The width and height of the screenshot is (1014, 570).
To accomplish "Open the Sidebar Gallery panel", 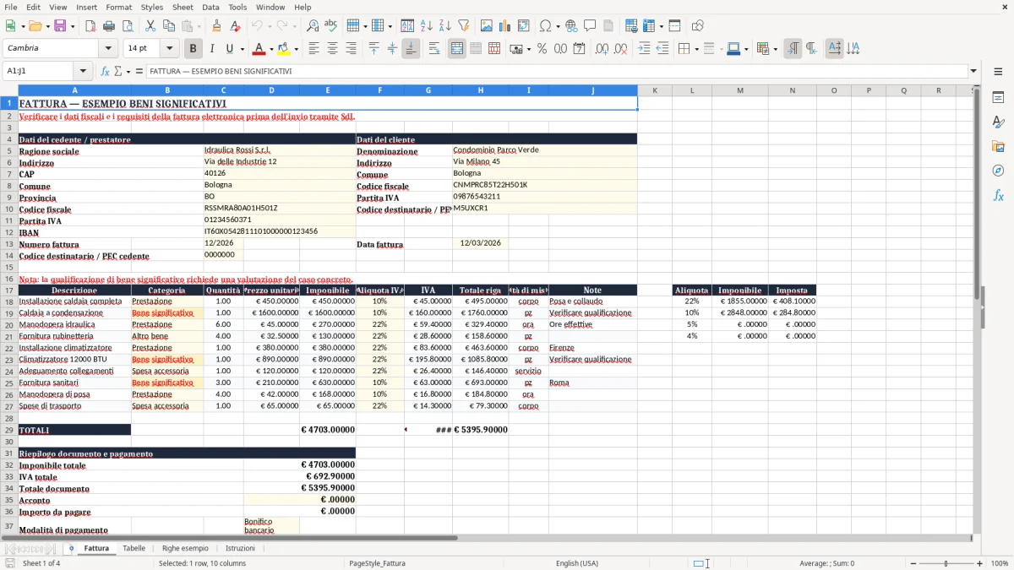I will point(998,146).
